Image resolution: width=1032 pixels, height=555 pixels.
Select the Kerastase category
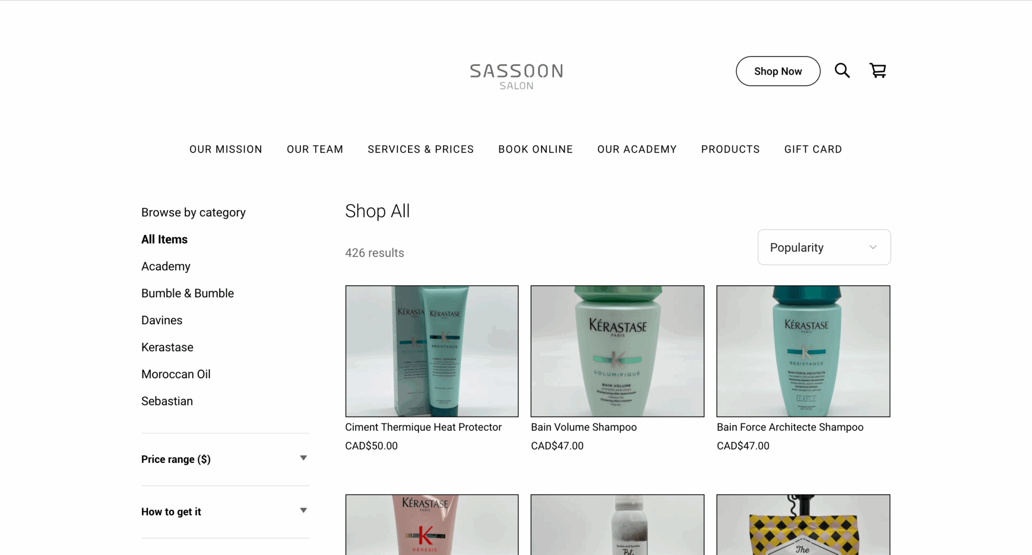coord(167,347)
